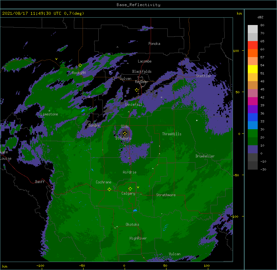277x270 pixels.
Task: Click the RedDeer city label
Action: (141, 82)
